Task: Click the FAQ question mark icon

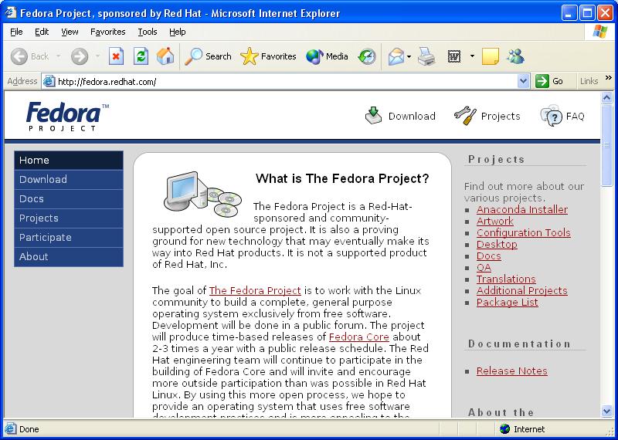Action: point(551,116)
